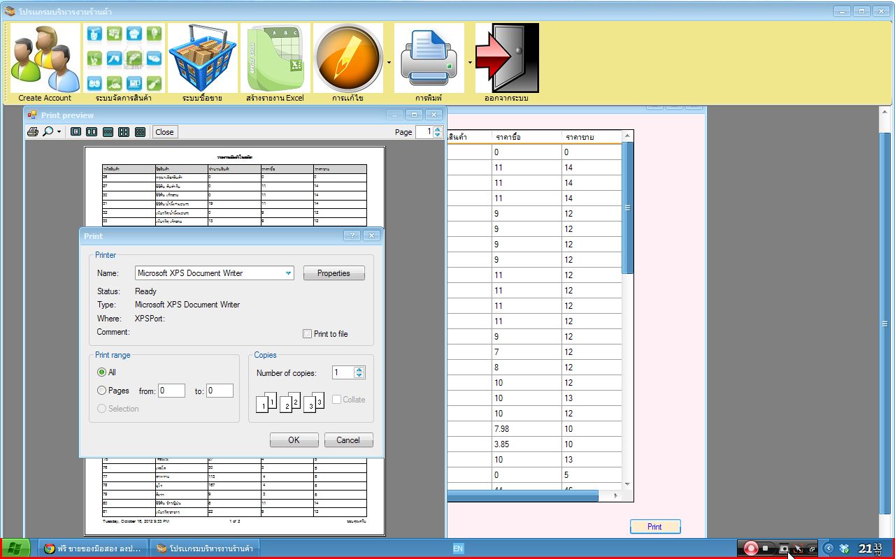Open the zoom dropdown arrow in Print preview

point(59,131)
